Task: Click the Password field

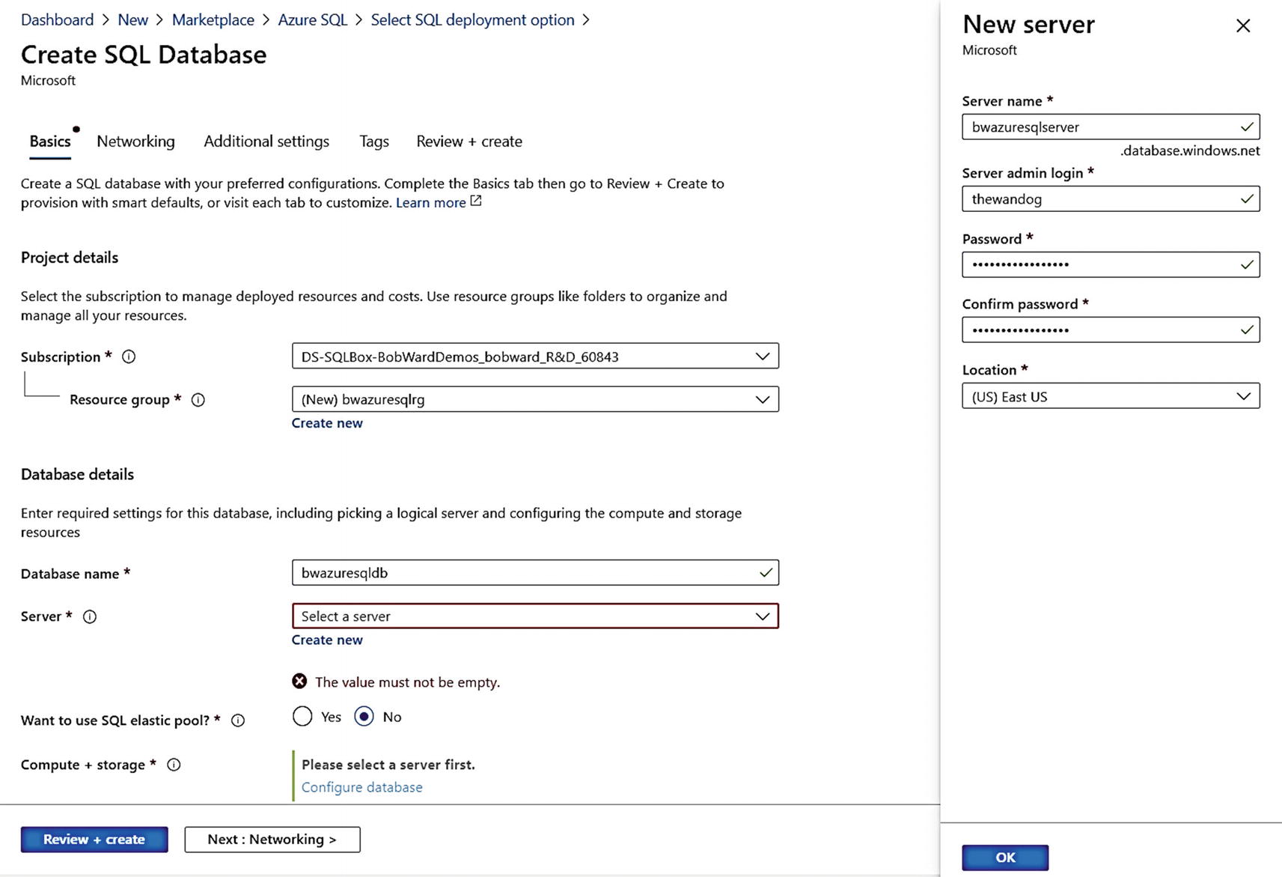Action: click(1111, 264)
